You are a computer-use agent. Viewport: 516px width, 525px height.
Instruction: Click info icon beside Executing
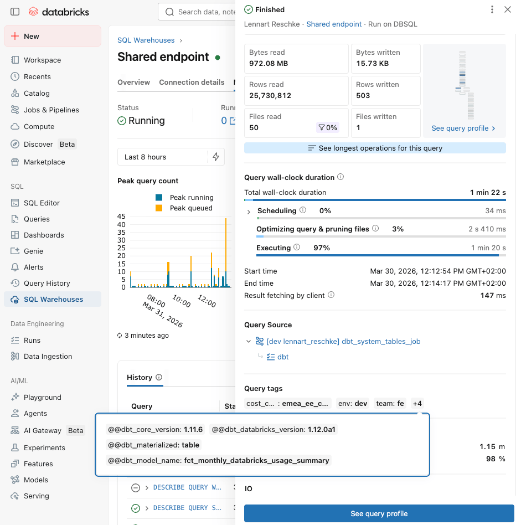297,247
